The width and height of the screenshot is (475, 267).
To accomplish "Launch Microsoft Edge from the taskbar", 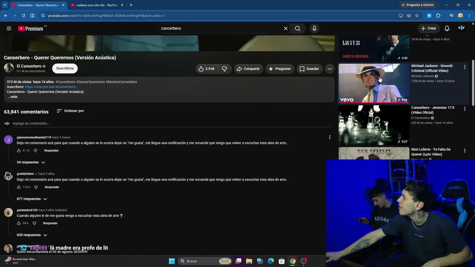I will point(271,261).
